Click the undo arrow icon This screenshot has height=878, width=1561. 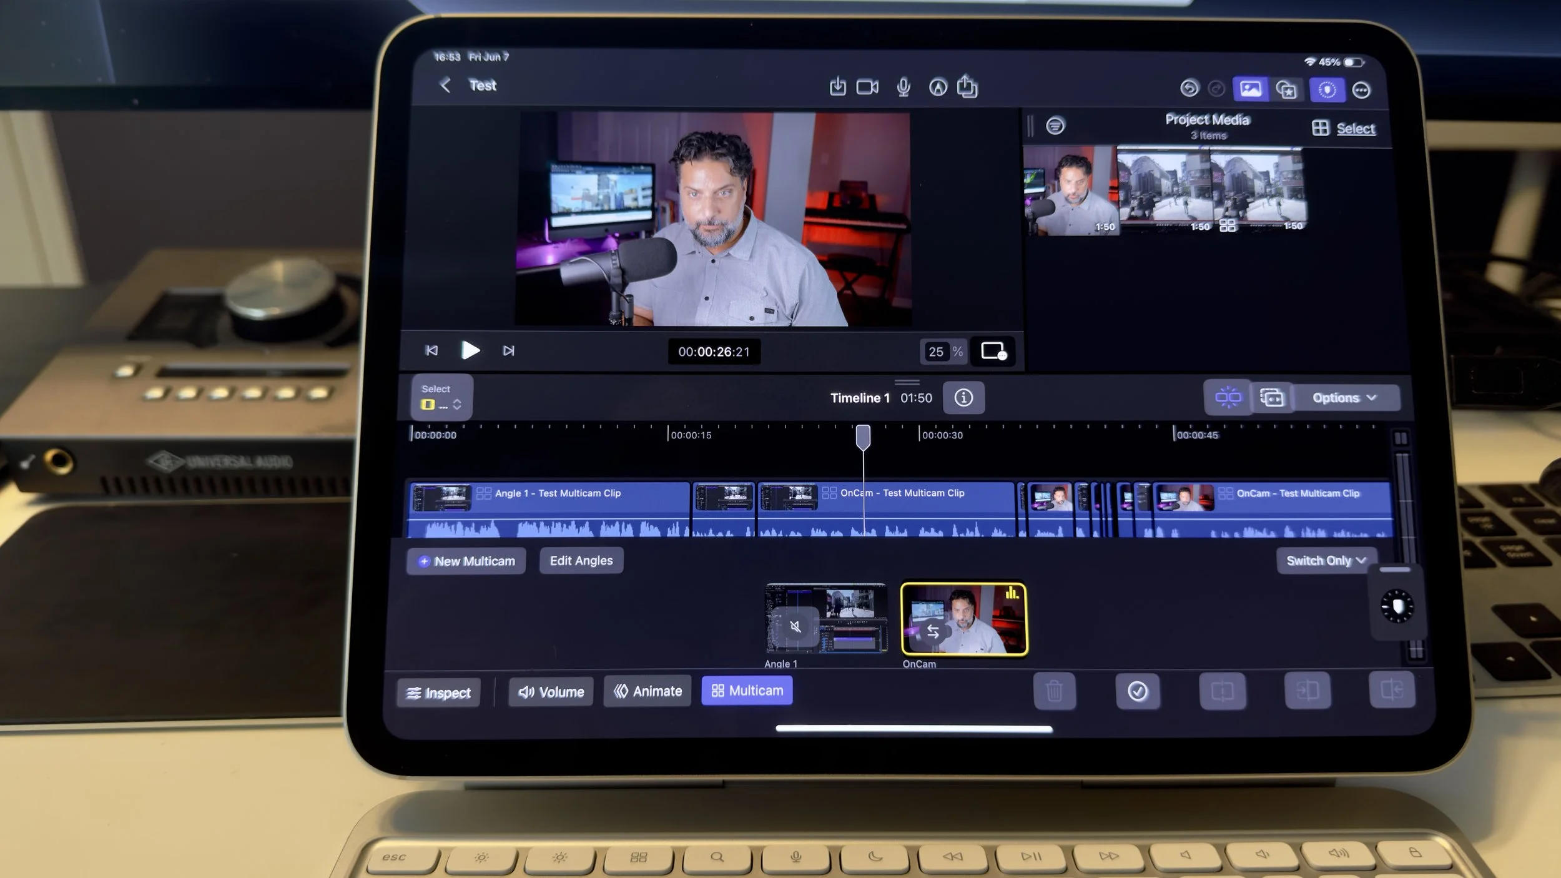coord(1189,89)
